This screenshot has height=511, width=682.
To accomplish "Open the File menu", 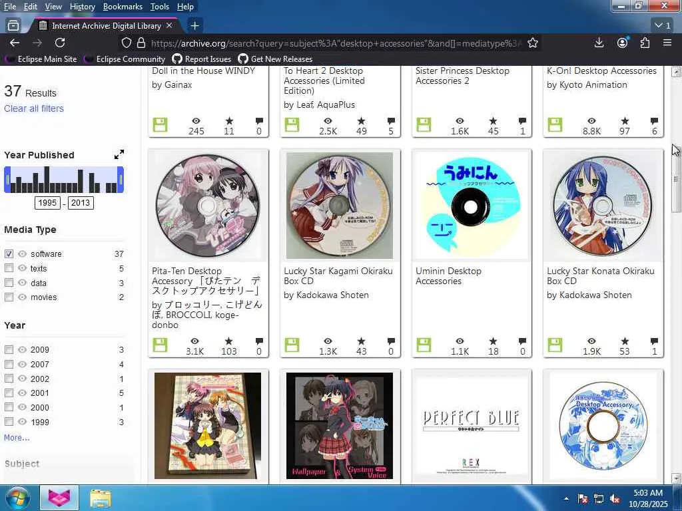I will (10, 7).
